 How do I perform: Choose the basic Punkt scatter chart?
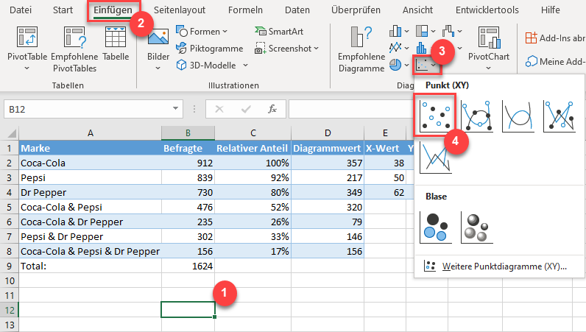tap(435, 116)
